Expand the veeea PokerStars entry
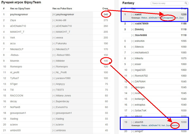Viewport: 190px width, 134px height. (54, 38)
